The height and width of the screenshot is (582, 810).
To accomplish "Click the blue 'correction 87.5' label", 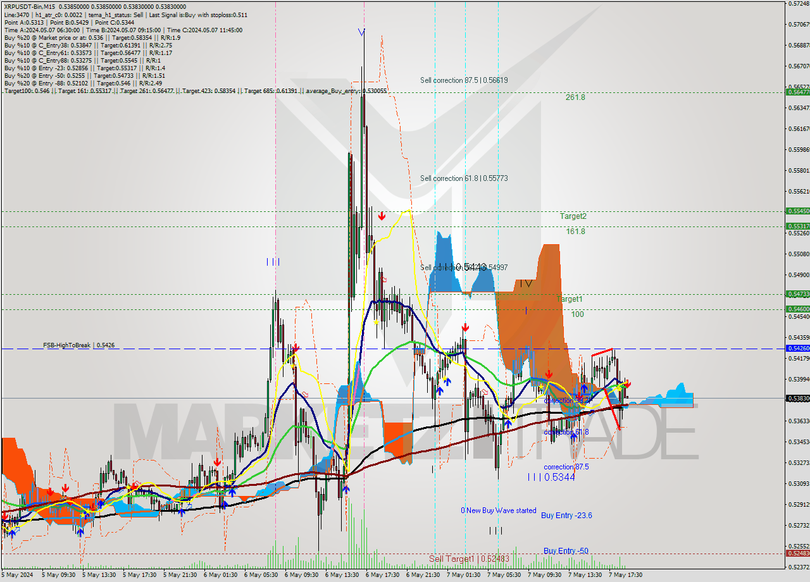I will (x=566, y=467).
